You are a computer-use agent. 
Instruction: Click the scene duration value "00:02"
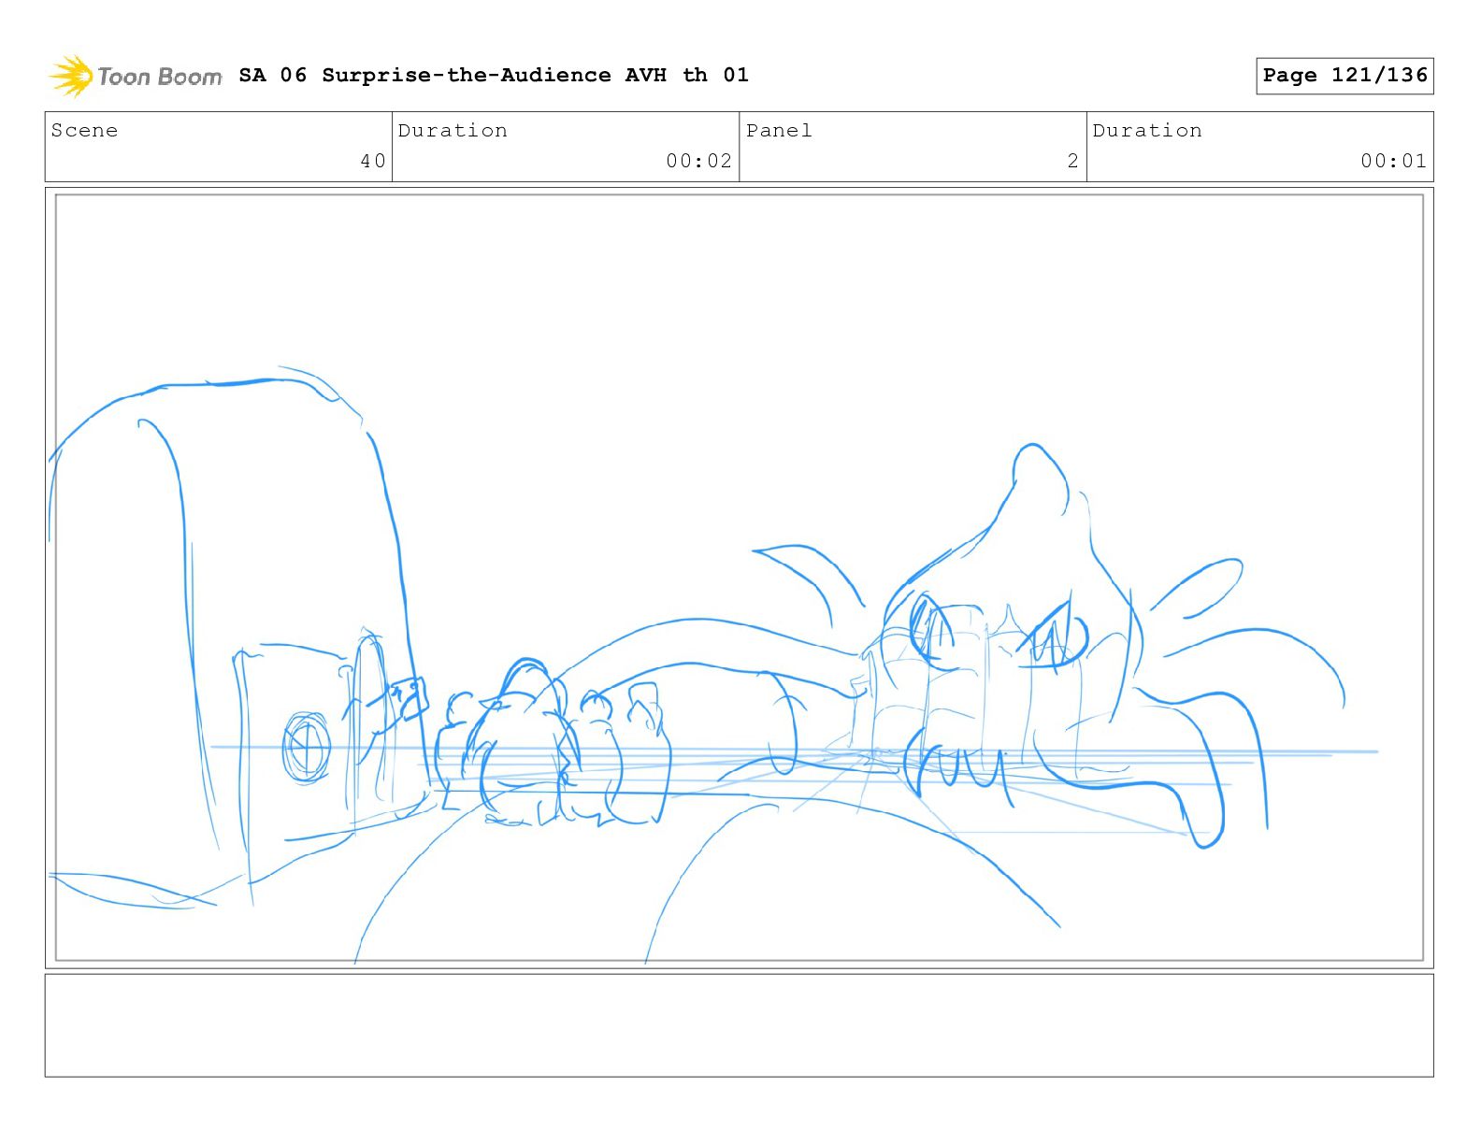pyautogui.click(x=698, y=161)
